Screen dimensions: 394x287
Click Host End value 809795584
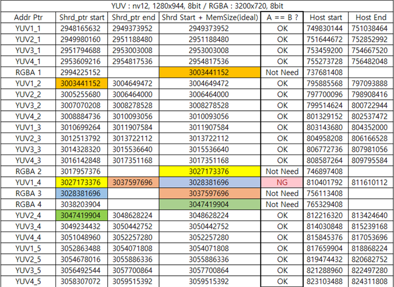(x=370, y=160)
